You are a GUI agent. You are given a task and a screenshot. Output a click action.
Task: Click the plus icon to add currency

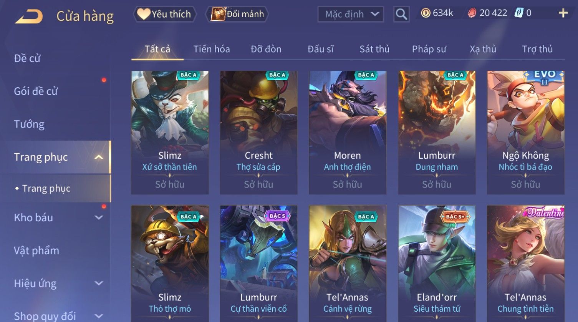pos(563,13)
